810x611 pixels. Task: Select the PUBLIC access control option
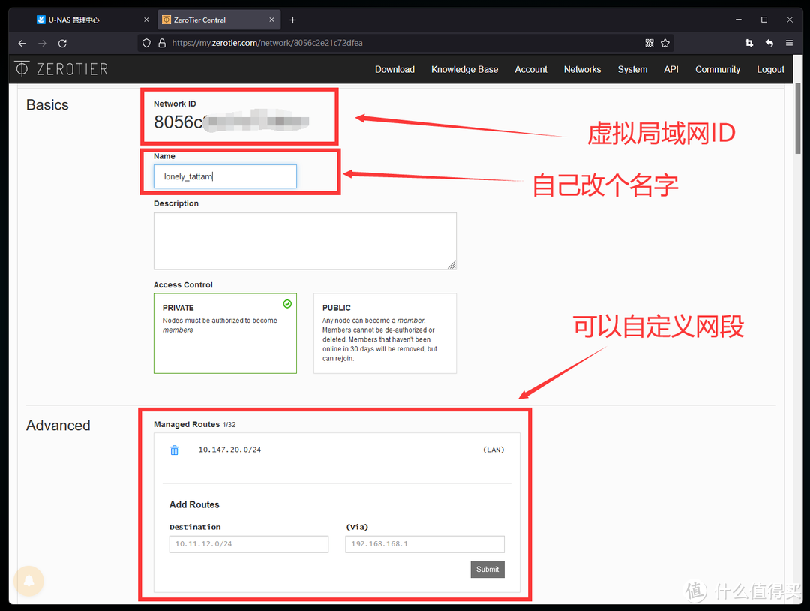tap(384, 333)
